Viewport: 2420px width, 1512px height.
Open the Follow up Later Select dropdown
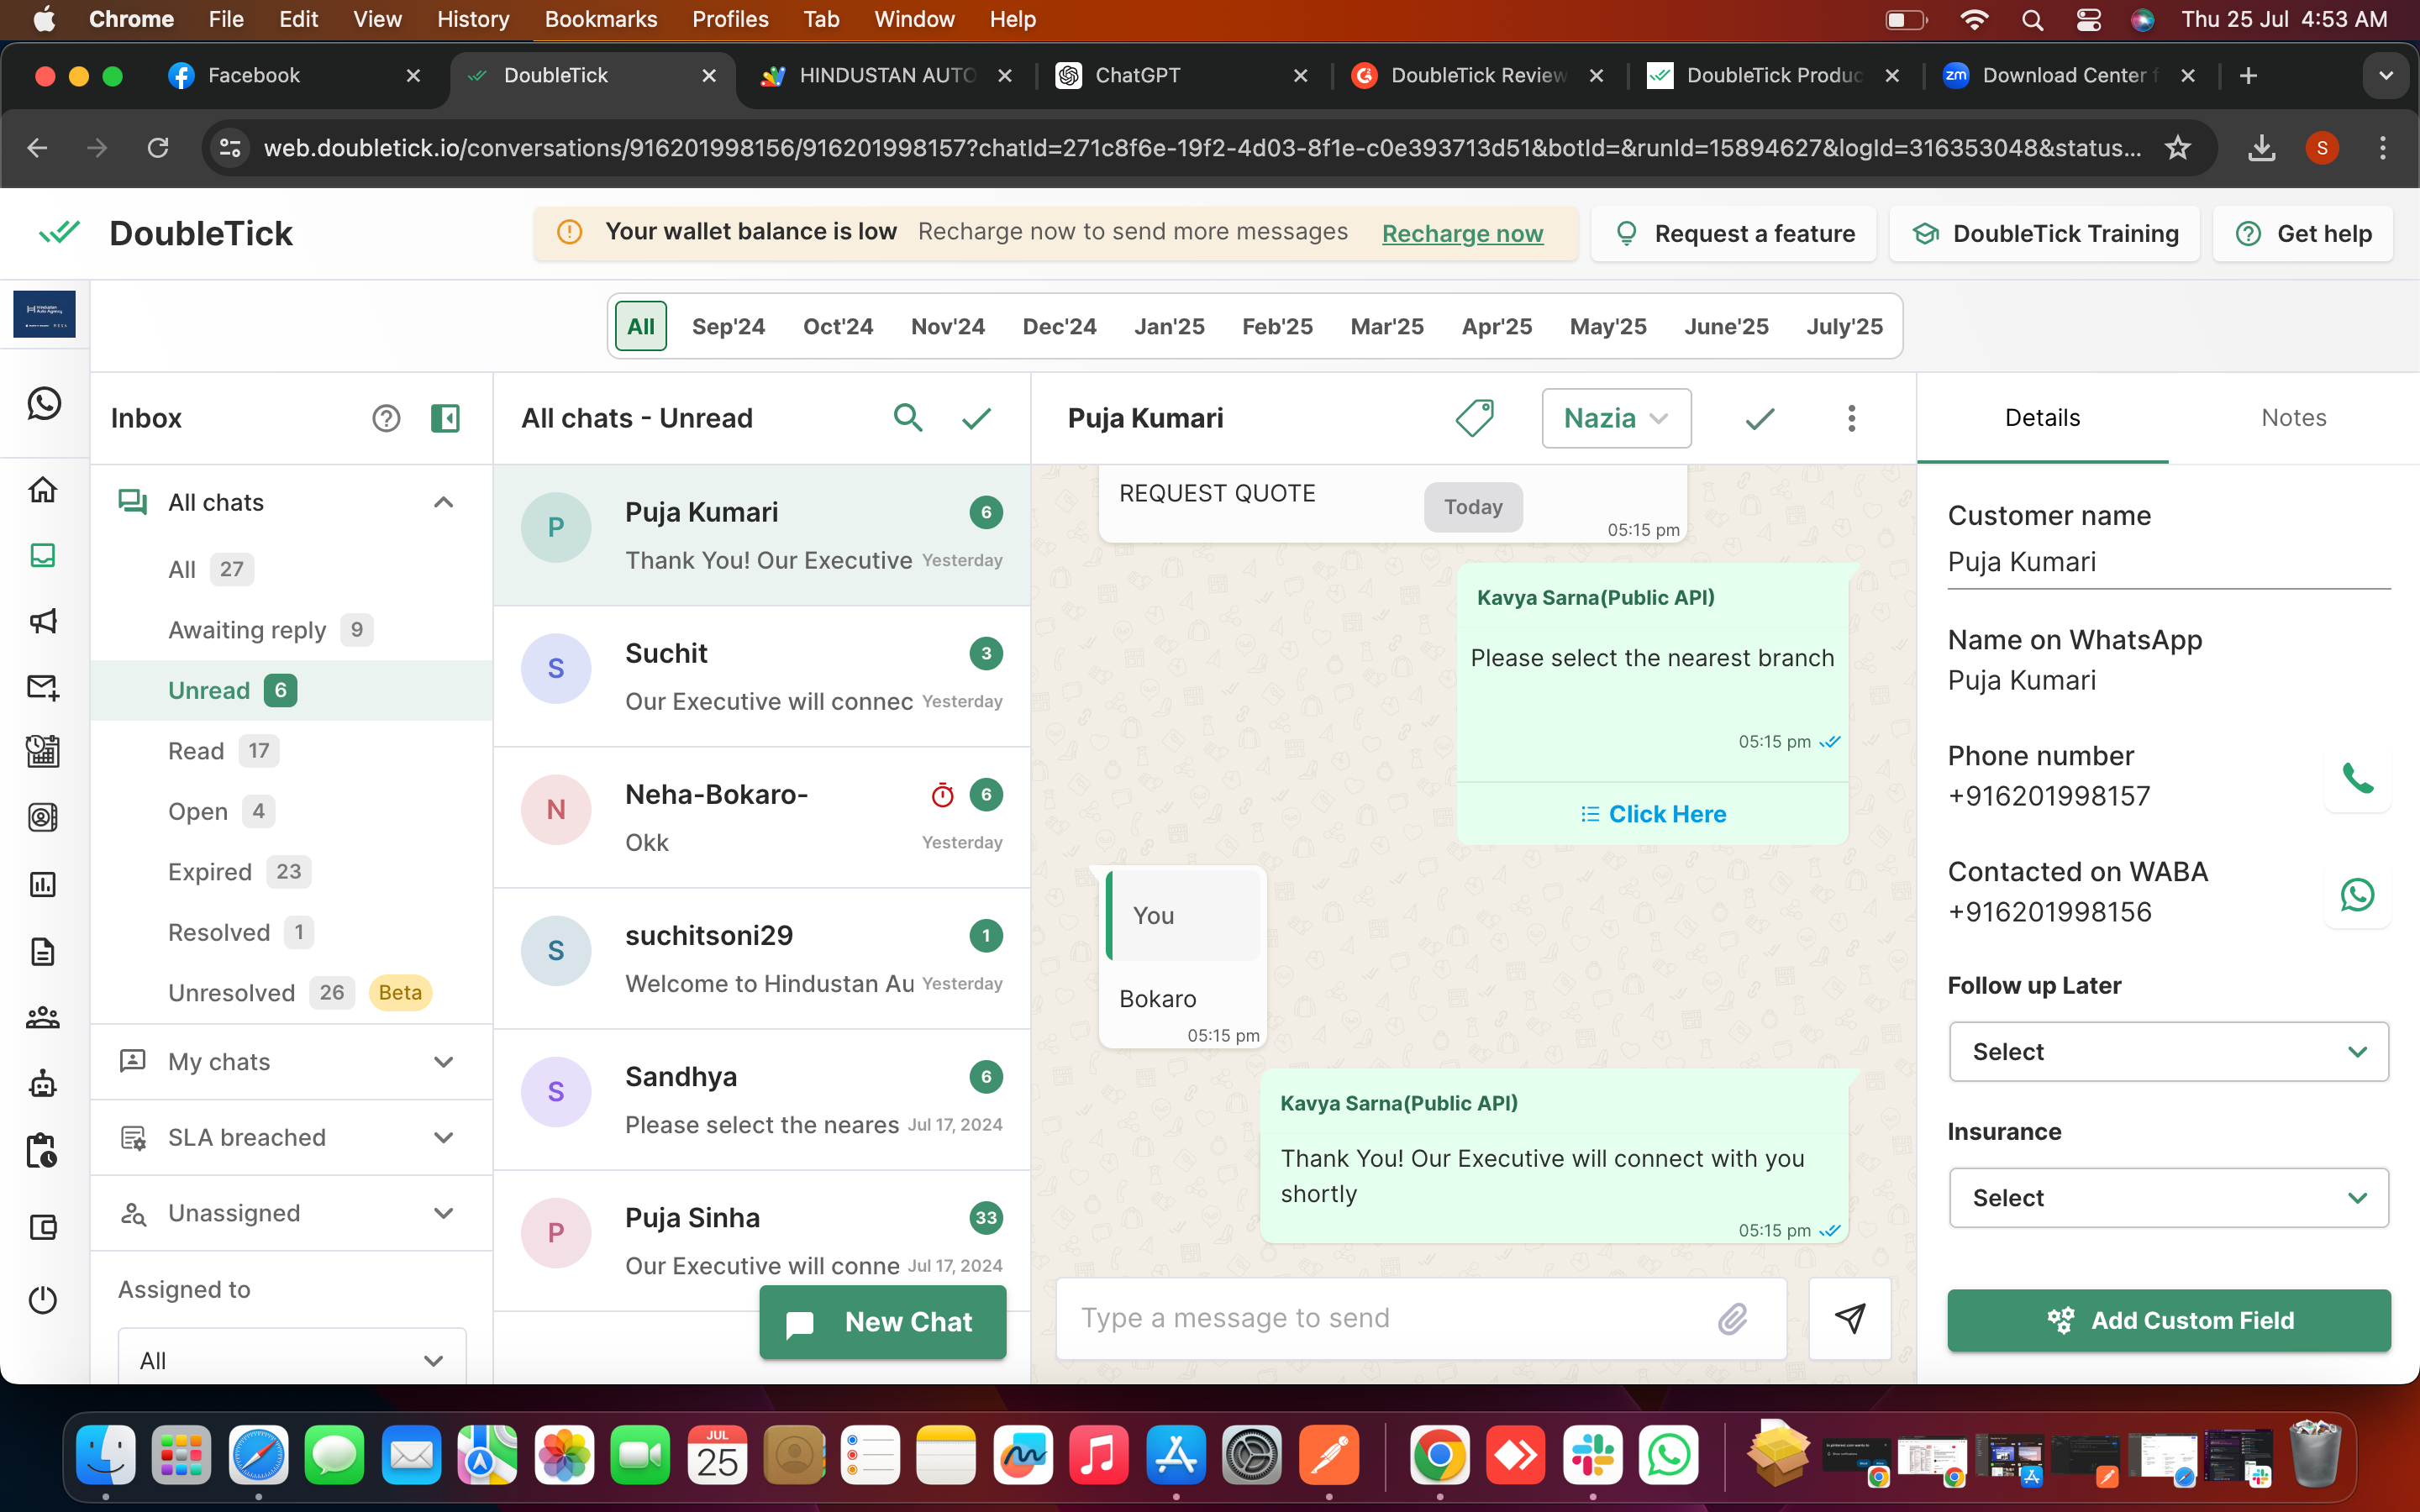click(x=2168, y=1052)
